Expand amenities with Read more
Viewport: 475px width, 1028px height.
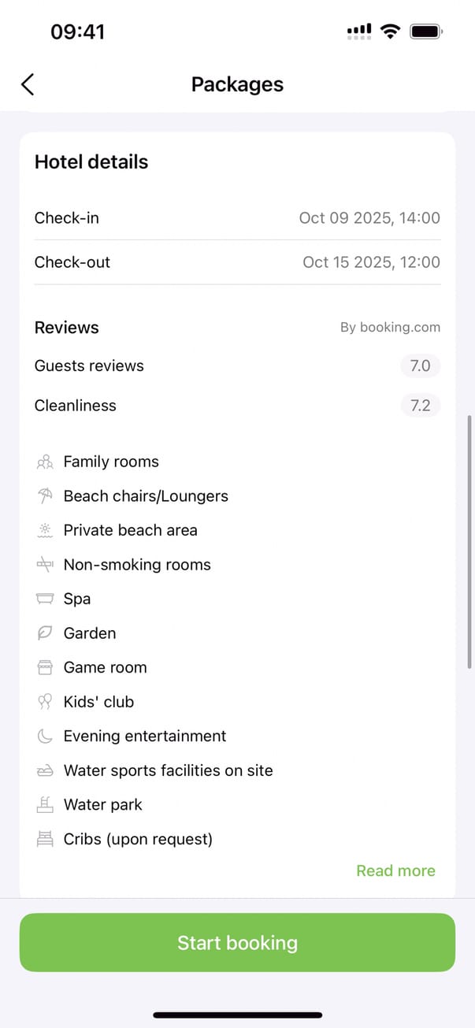[395, 870]
